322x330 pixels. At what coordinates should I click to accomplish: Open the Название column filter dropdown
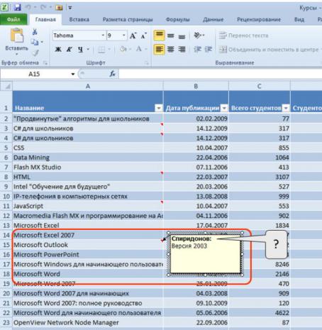click(x=159, y=109)
